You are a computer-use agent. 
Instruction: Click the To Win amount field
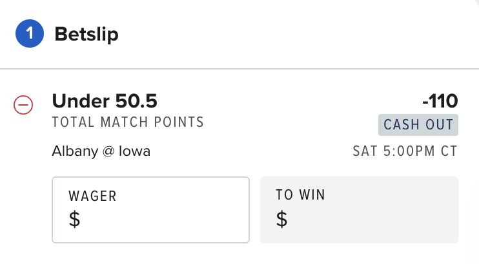tap(359, 210)
